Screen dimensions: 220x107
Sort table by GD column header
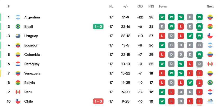coord(140,6)
